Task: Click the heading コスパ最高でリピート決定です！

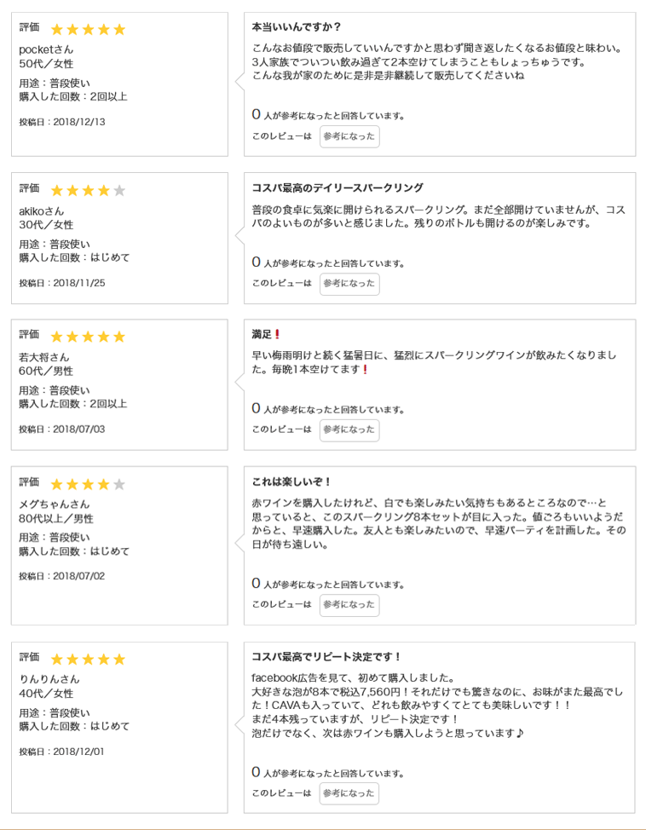Action: click(326, 657)
